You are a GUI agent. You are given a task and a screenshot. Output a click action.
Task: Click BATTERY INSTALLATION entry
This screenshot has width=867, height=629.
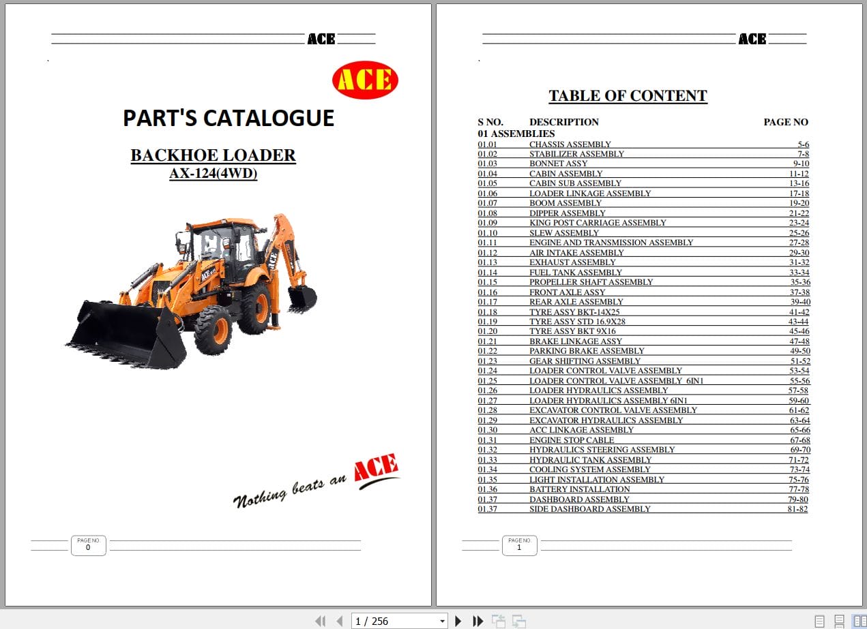pyautogui.click(x=580, y=489)
